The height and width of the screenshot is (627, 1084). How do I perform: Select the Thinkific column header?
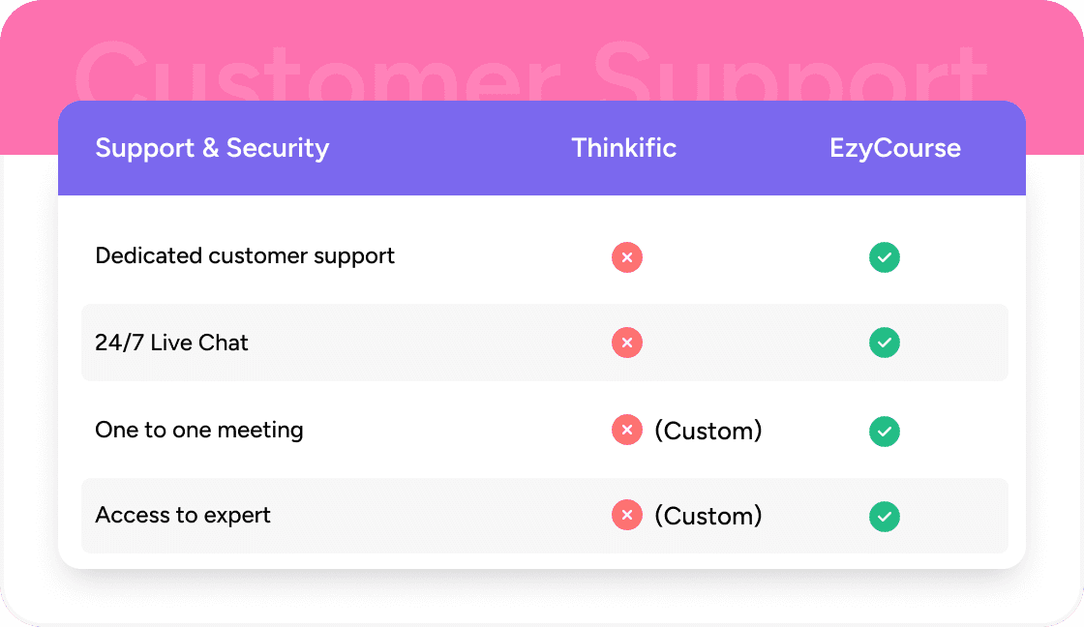tap(623, 148)
